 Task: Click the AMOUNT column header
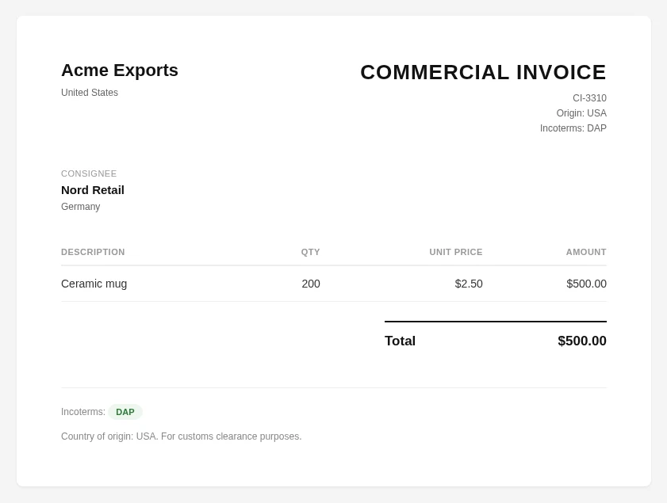[586, 252]
